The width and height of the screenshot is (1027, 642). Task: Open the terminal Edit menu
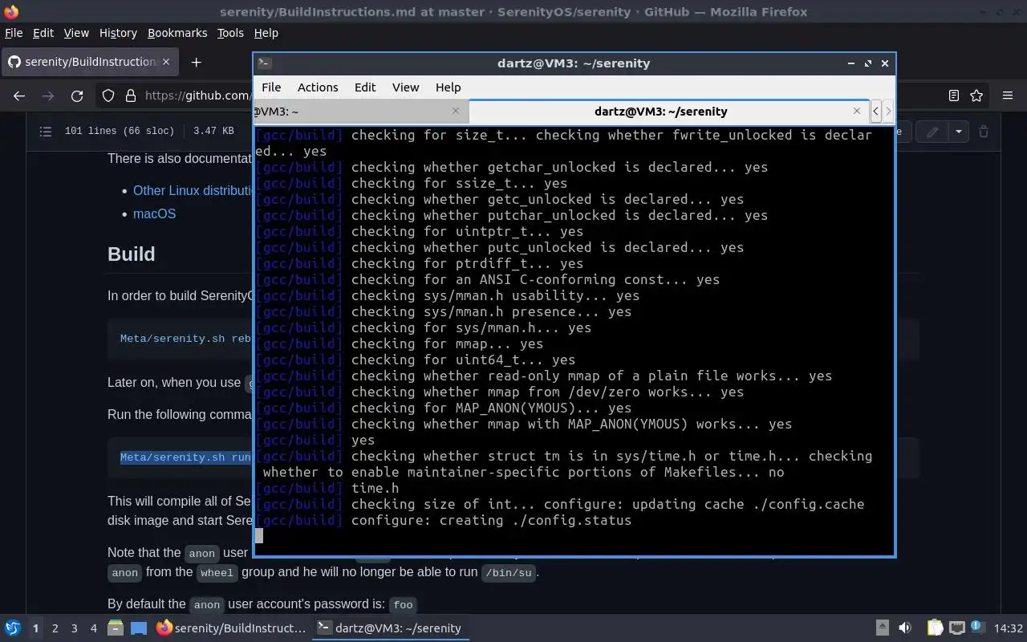coord(365,87)
